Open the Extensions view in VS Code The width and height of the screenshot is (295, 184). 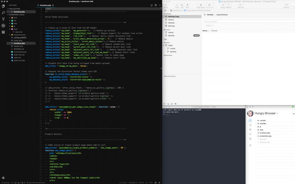tap(3, 32)
